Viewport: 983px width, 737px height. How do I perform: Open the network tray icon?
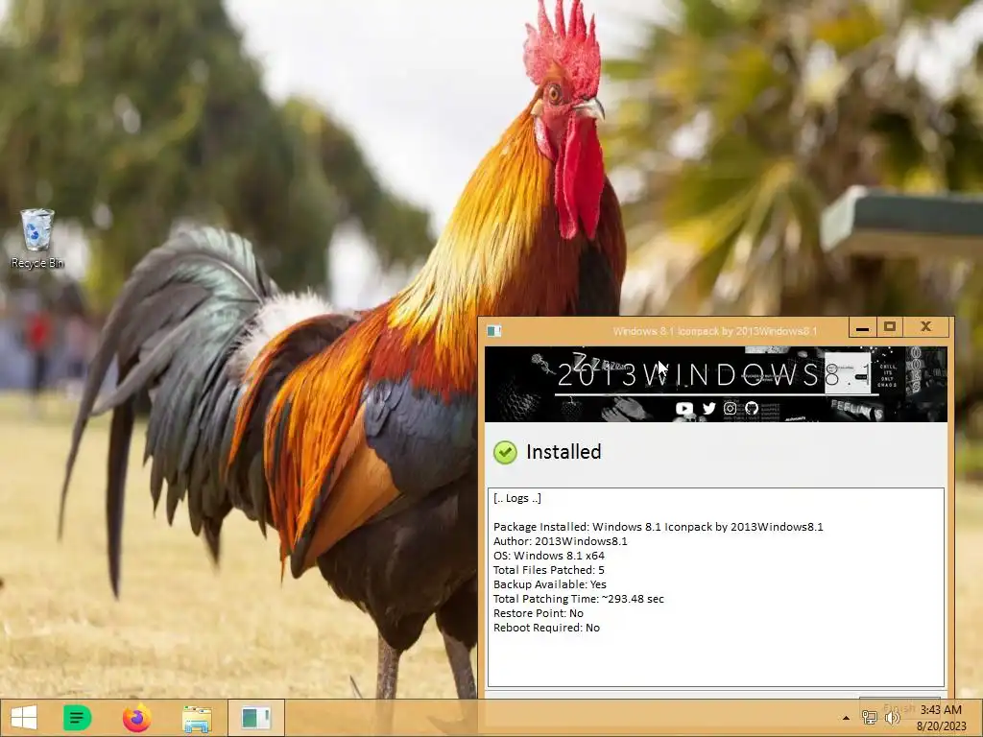click(870, 718)
